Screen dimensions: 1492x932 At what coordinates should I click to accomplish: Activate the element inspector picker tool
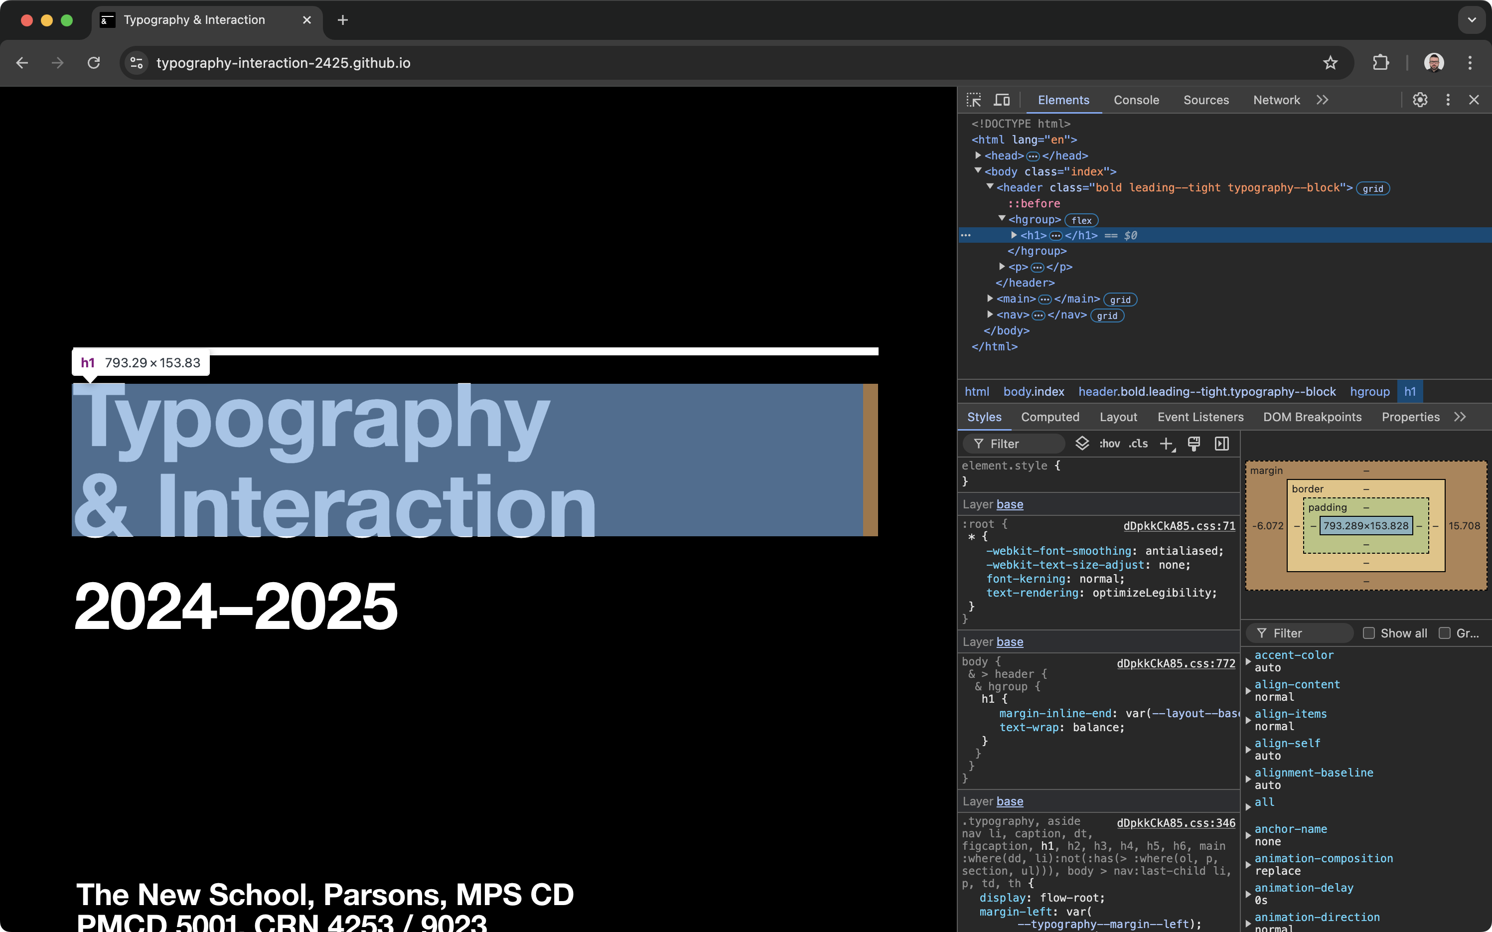pyautogui.click(x=974, y=100)
